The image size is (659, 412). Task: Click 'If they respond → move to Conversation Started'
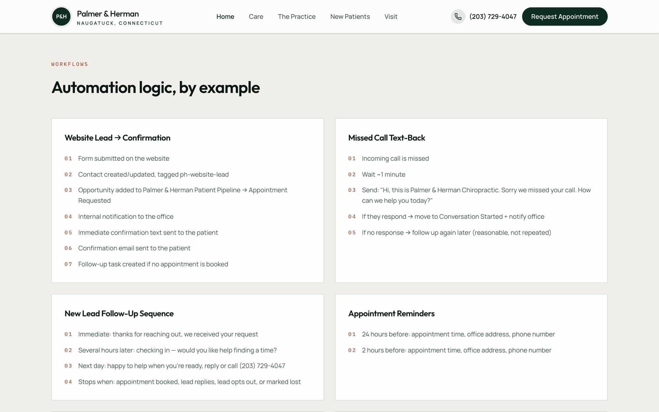453,217
